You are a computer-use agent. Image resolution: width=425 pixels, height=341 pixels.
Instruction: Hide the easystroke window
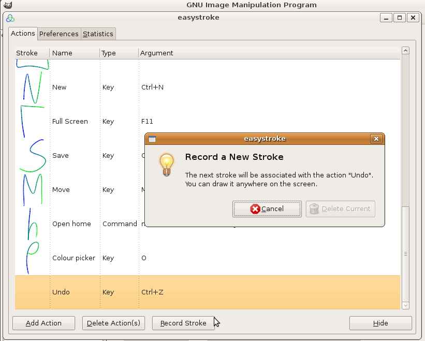(380, 323)
